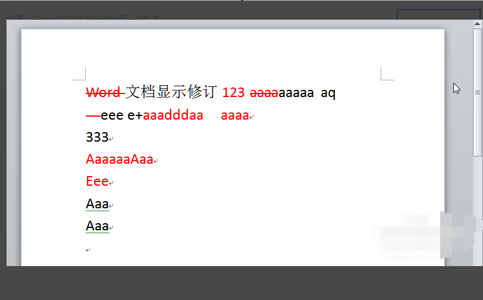Click the heading text "文档显示修订"

[171, 92]
